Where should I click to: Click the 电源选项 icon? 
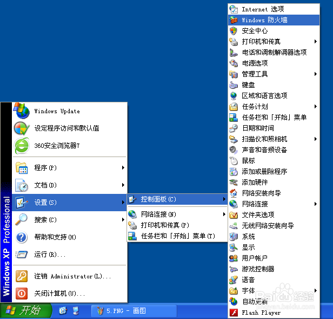click(x=234, y=63)
